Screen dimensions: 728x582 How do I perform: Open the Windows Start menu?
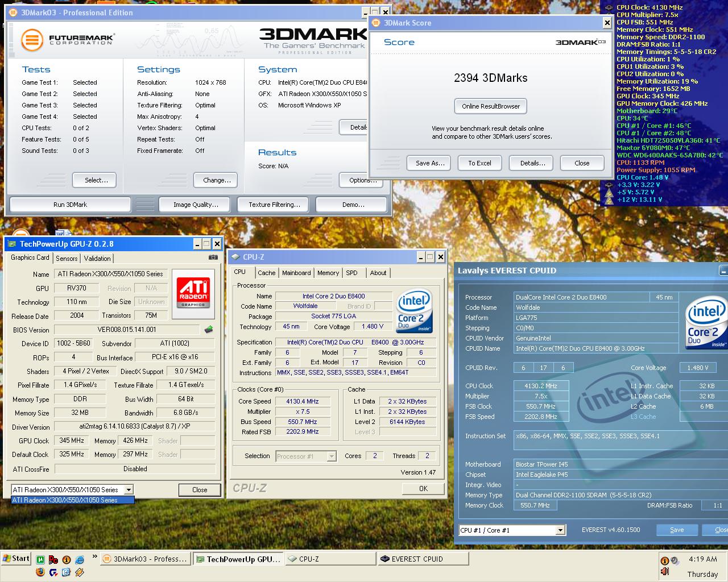tap(16, 559)
